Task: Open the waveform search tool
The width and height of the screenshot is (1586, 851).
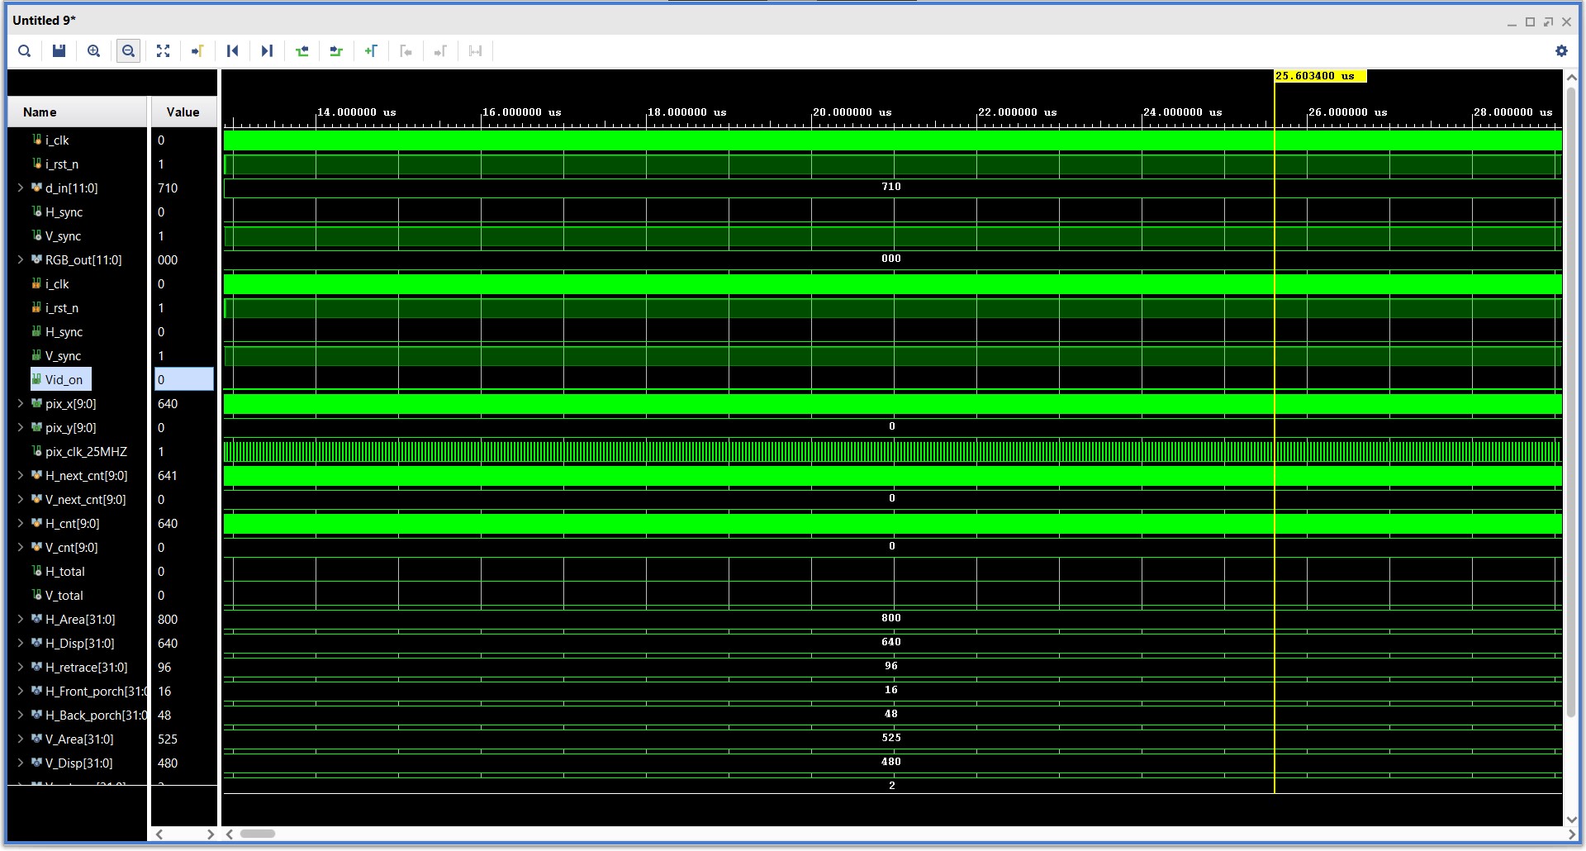Action: point(24,50)
